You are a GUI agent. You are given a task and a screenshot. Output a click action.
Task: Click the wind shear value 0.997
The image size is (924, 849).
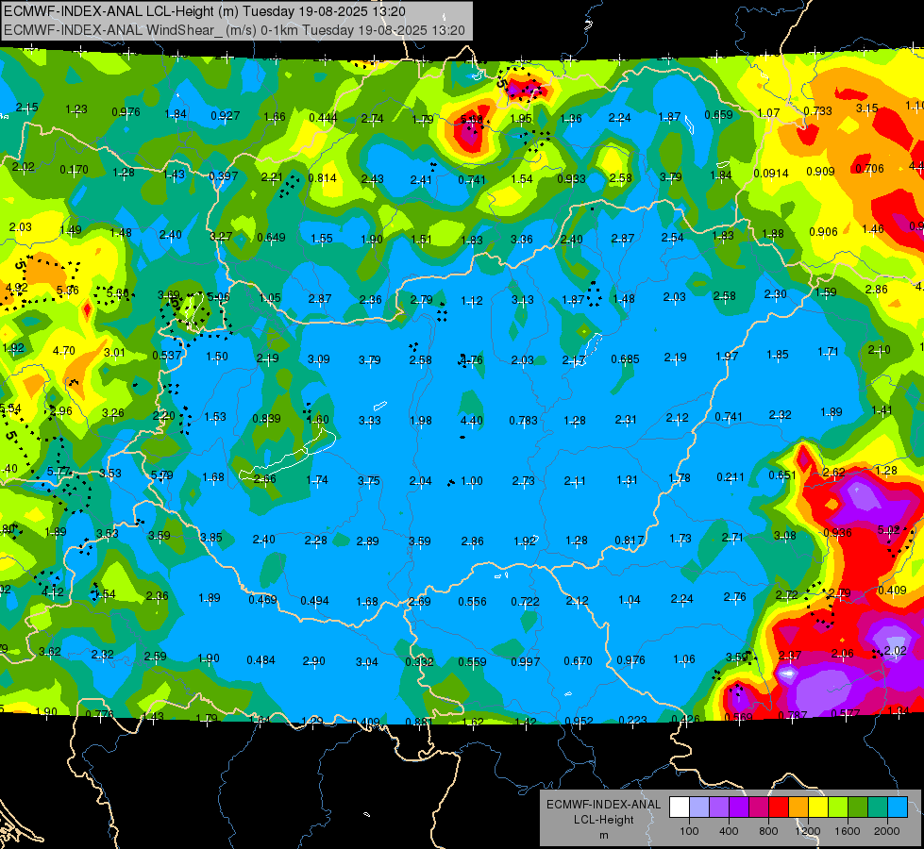pos(525,662)
